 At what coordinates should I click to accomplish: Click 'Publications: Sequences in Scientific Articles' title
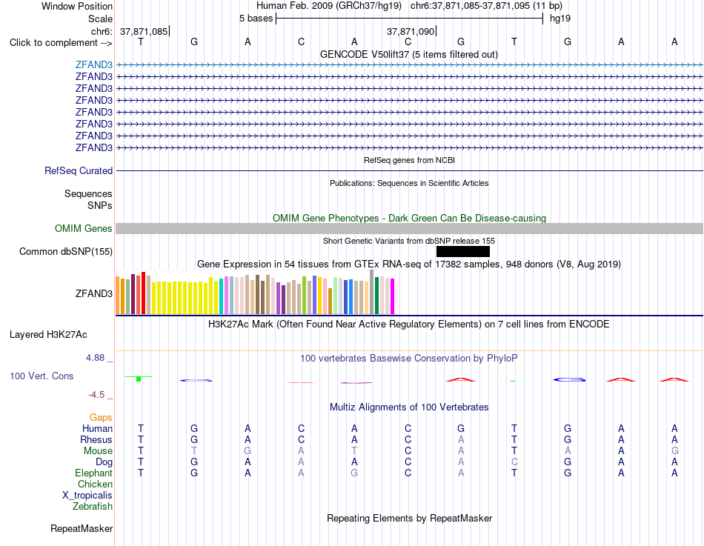pos(409,183)
